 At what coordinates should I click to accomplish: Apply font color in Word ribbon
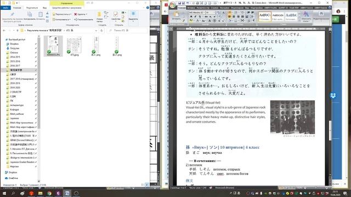point(197,21)
